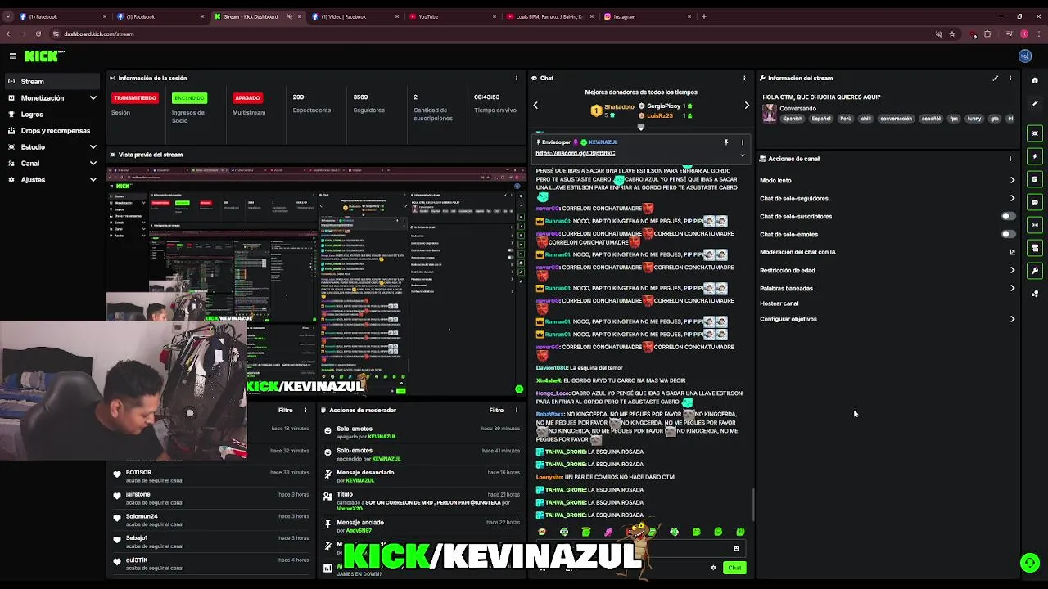1048x589 pixels.
Task: Open Palabras baneadas chevron
Action: (x=1012, y=288)
